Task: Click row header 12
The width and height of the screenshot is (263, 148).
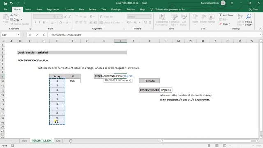Action: [2, 90]
